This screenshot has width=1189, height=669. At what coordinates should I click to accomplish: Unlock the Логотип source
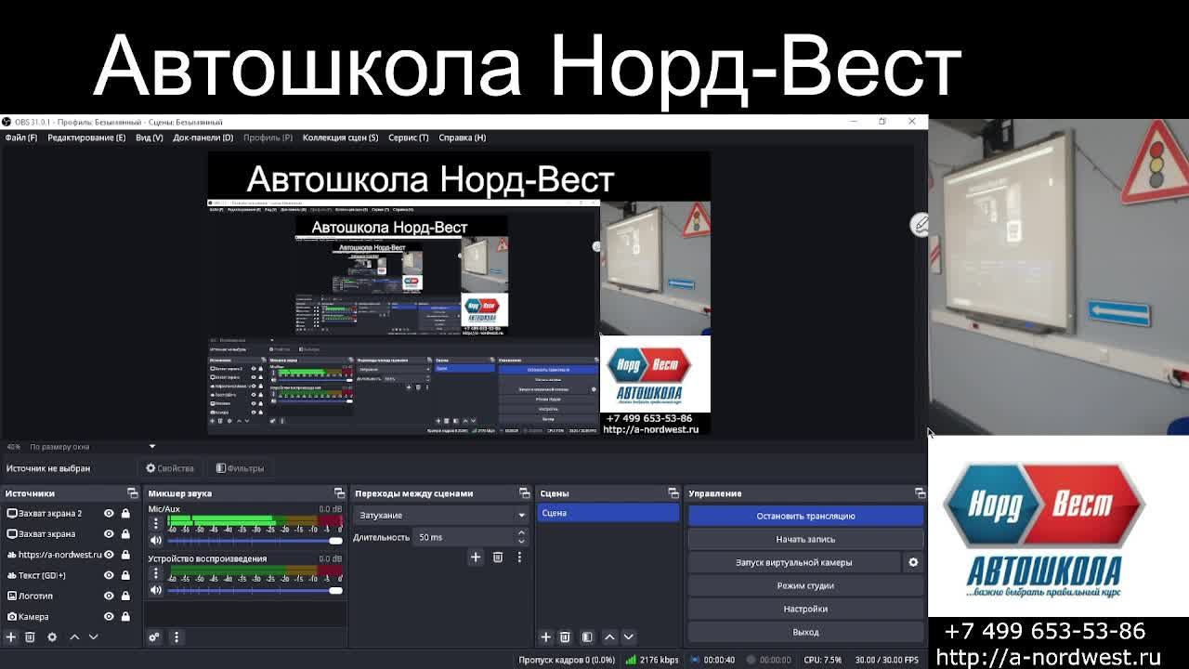(125, 596)
